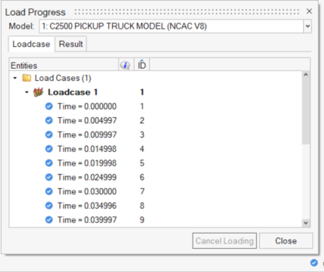Click the loaded status icon for Time = 0.034996
Viewport: 324px width, 272px height.
(49, 205)
